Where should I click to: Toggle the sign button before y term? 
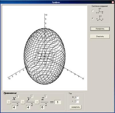click(x=23, y=102)
